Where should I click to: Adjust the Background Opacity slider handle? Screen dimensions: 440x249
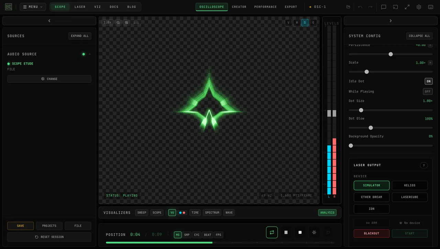point(351,146)
